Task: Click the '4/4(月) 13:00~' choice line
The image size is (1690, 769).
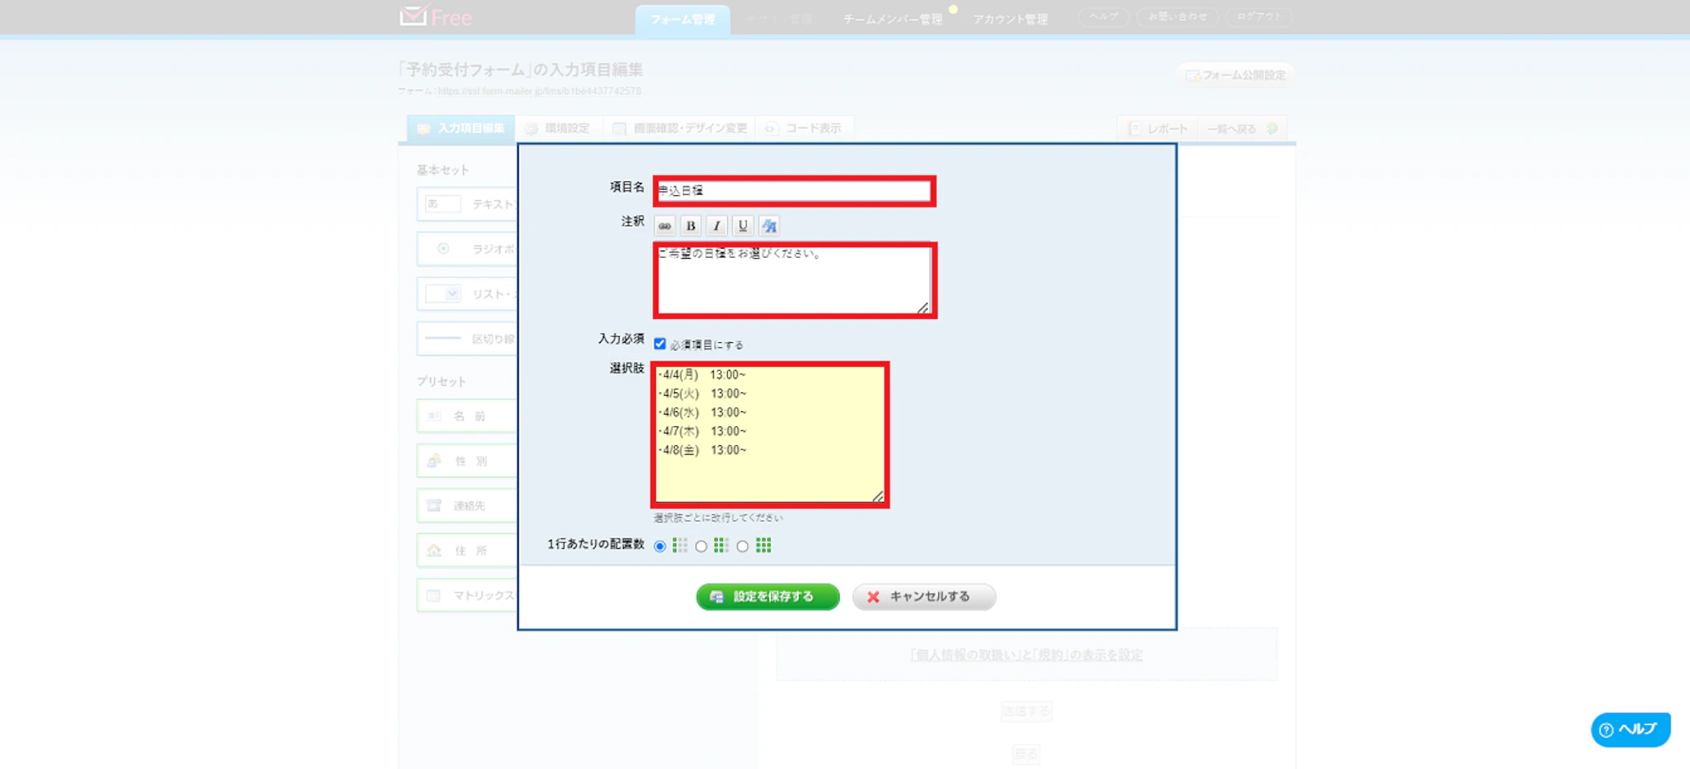Action: point(704,375)
